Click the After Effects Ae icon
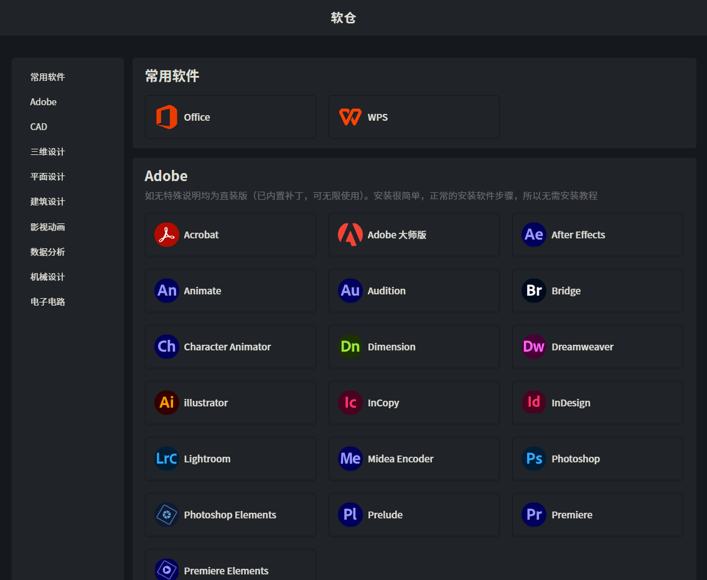 click(x=534, y=235)
